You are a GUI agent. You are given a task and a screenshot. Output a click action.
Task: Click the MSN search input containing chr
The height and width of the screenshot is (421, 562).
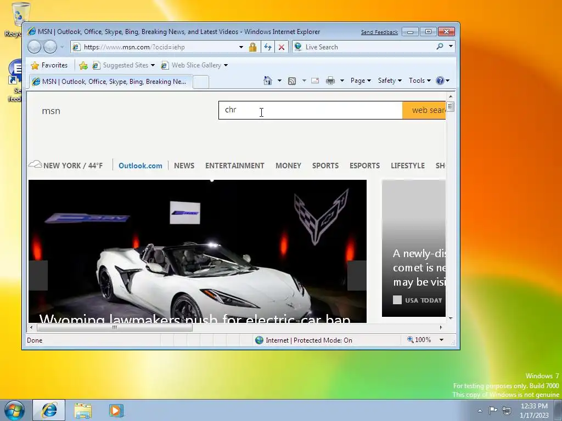311,110
